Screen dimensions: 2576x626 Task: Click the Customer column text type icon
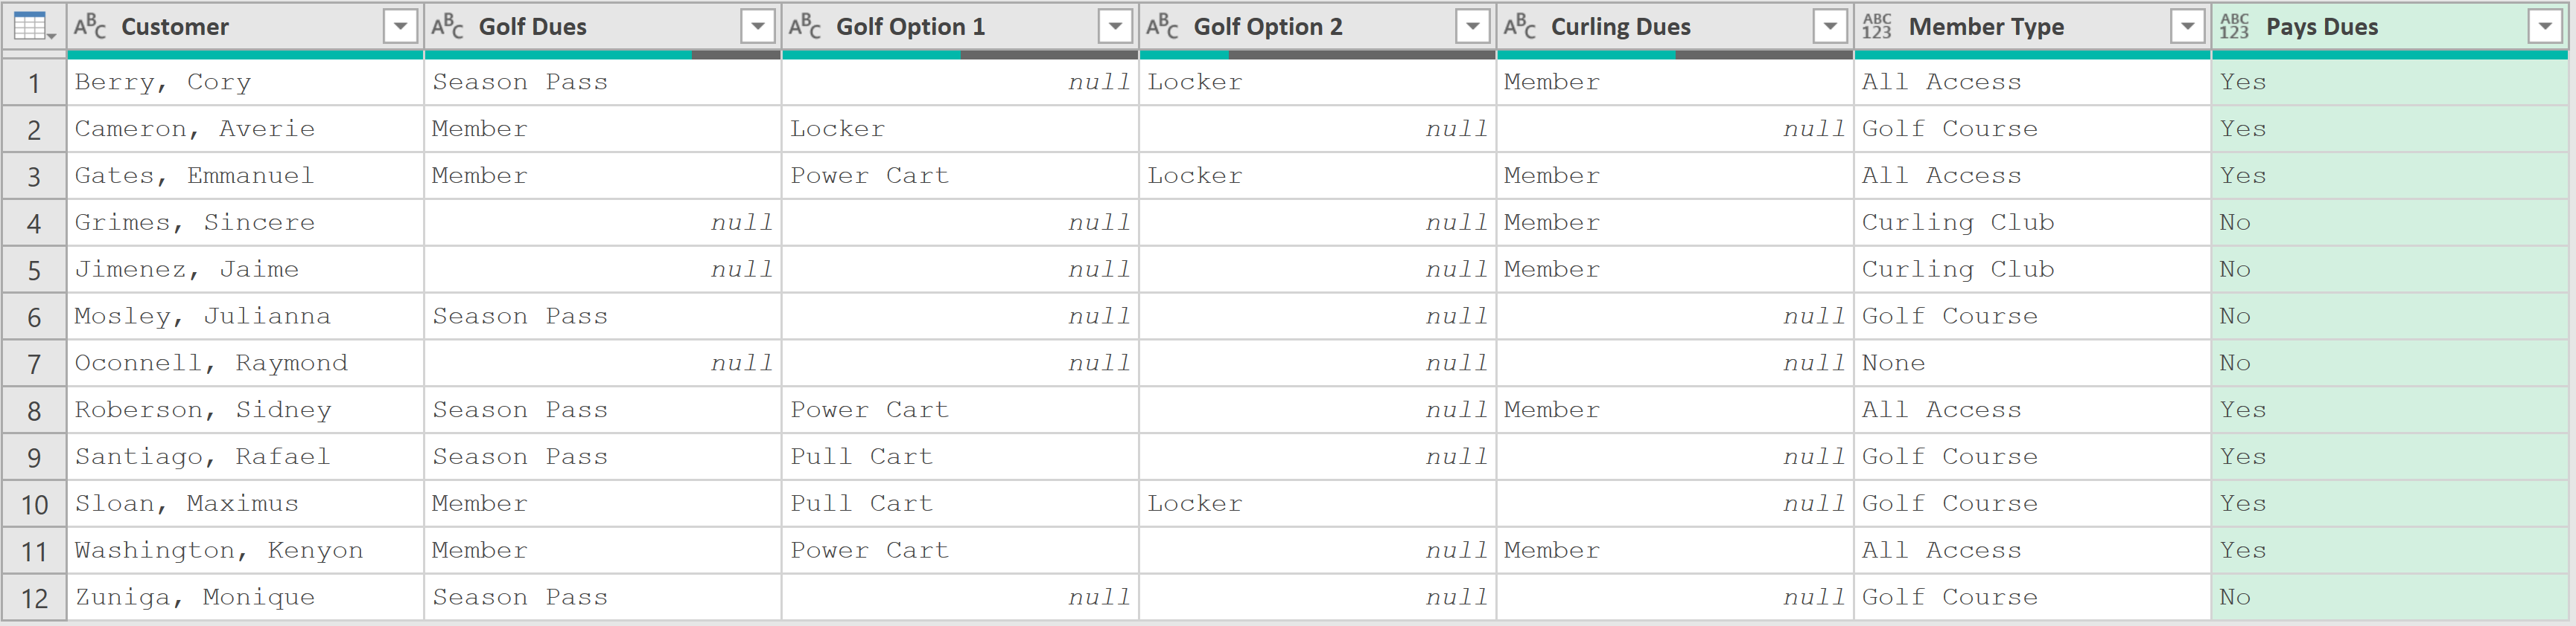pos(90,27)
